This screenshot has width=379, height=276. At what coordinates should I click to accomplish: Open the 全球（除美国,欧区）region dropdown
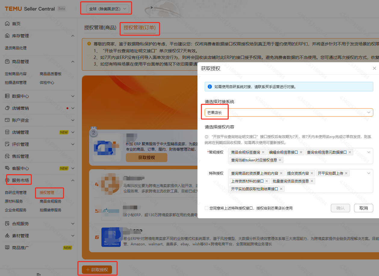point(108,9)
